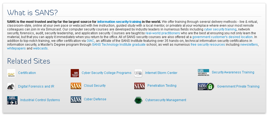Image resolution: width=268 pixels, height=118 pixels.
Task: Click the Internet Storm Center icon
Action: click(x=138, y=73)
